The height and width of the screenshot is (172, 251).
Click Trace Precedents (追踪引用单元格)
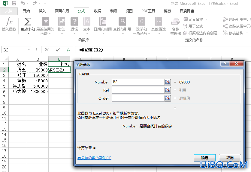pos(237,19)
